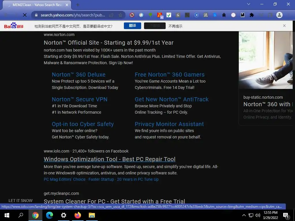295x221 pixels.
Task: Open Norton Official Site ad headline
Action: point(109,43)
